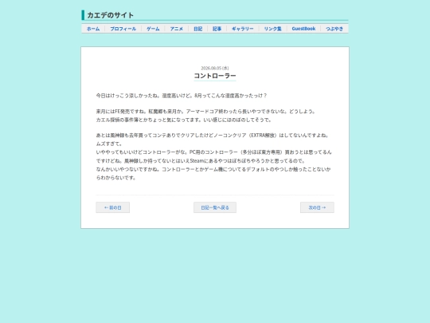Select アニメ in navigation bar
430x323 pixels.
[x=176, y=29]
